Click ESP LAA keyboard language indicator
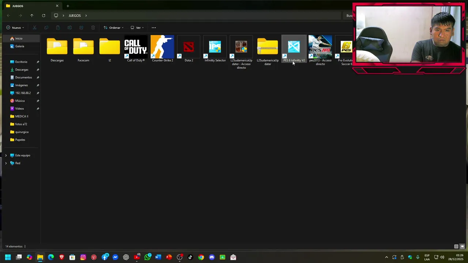 tap(427, 257)
